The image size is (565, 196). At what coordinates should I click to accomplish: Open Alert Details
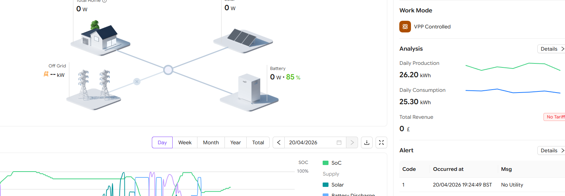click(x=551, y=150)
